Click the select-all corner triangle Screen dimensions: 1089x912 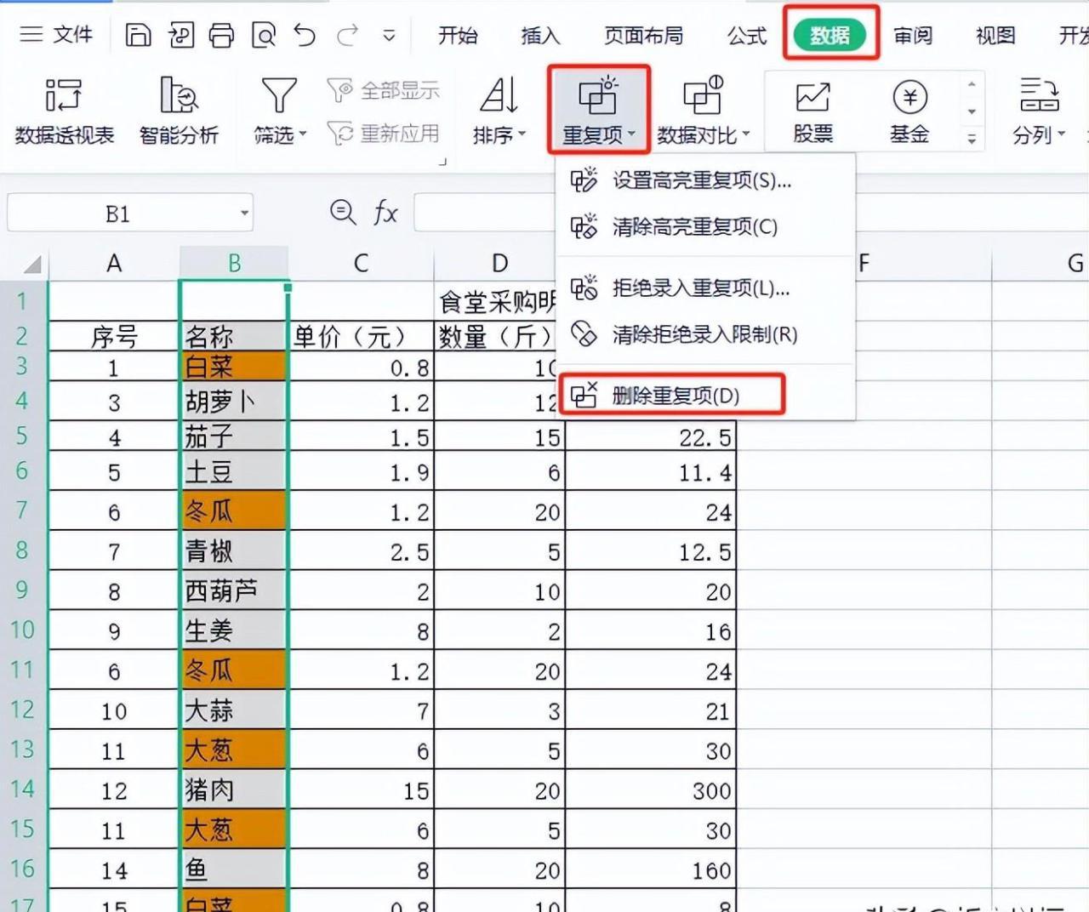pyautogui.click(x=31, y=264)
